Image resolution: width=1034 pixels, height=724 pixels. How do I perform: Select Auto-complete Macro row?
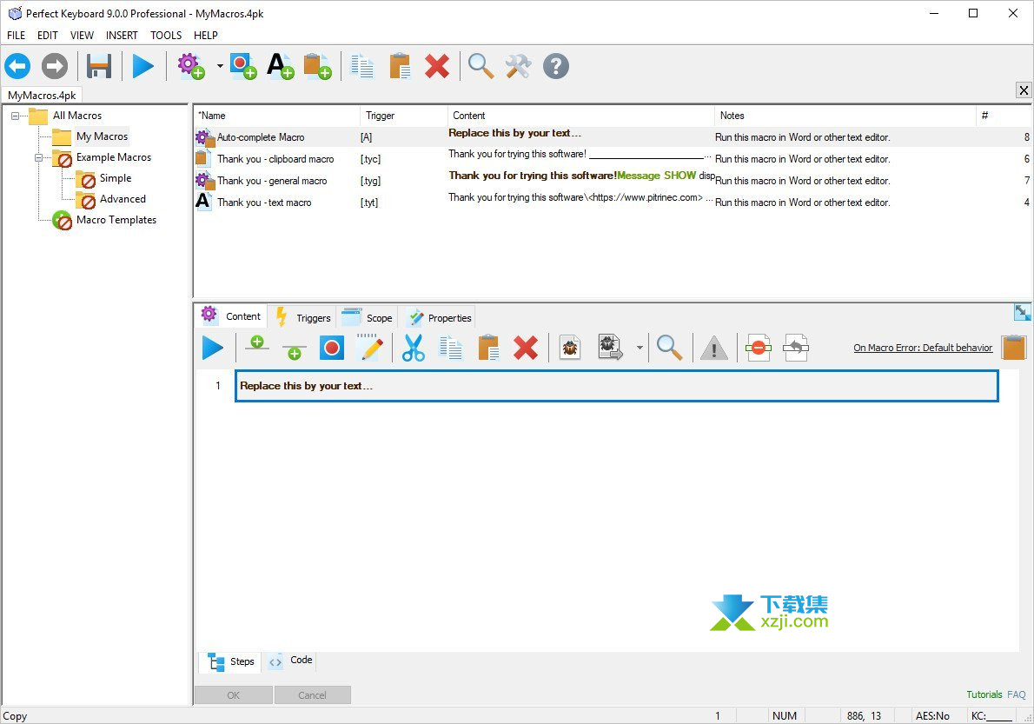(x=613, y=137)
